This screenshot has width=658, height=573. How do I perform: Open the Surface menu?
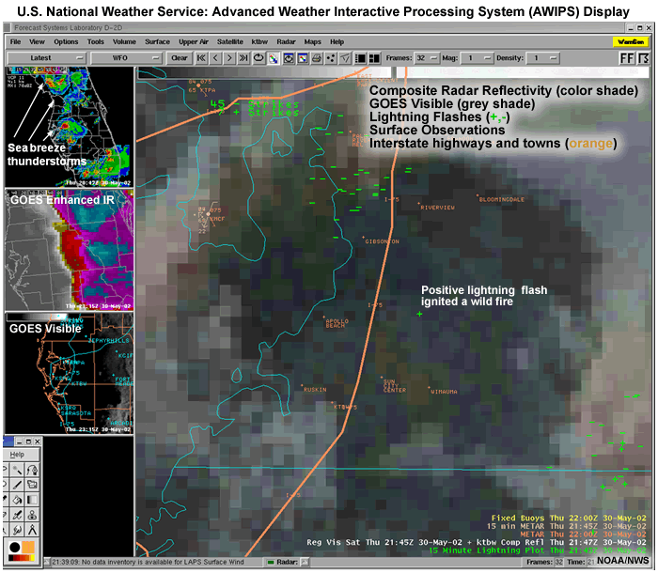point(157,41)
